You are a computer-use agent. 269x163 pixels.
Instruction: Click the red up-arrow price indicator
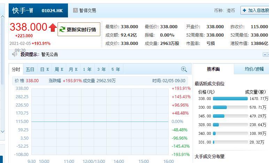pos(53,28)
